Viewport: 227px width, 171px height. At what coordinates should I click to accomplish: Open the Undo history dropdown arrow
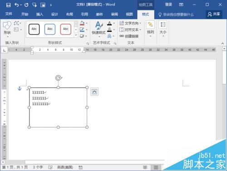(21, 5)
